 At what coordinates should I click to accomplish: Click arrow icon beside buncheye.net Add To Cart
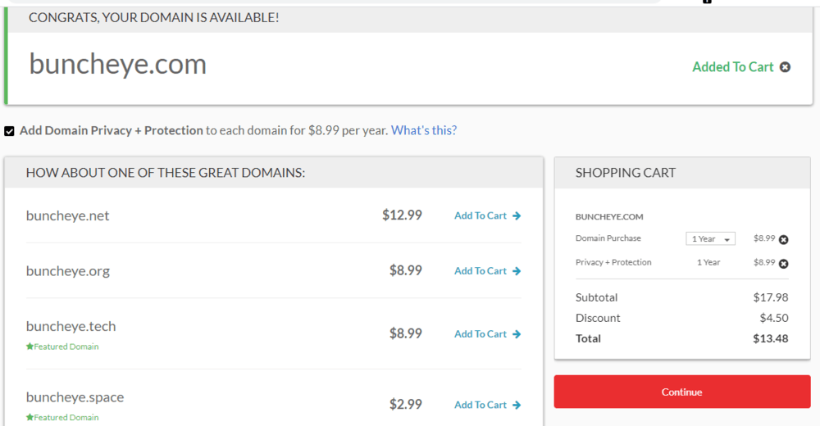[517, 216]
